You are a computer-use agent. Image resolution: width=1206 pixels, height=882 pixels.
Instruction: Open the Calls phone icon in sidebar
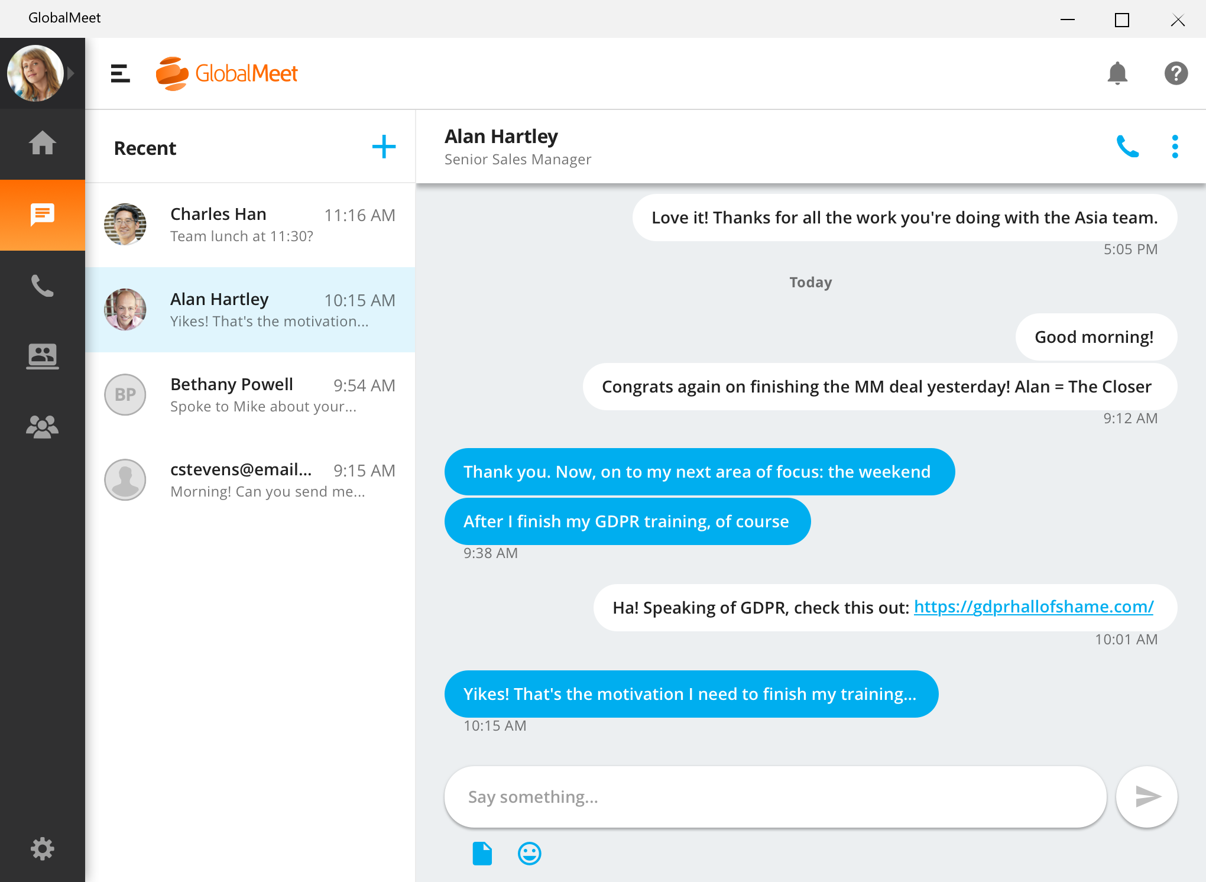tap(42, 286)
